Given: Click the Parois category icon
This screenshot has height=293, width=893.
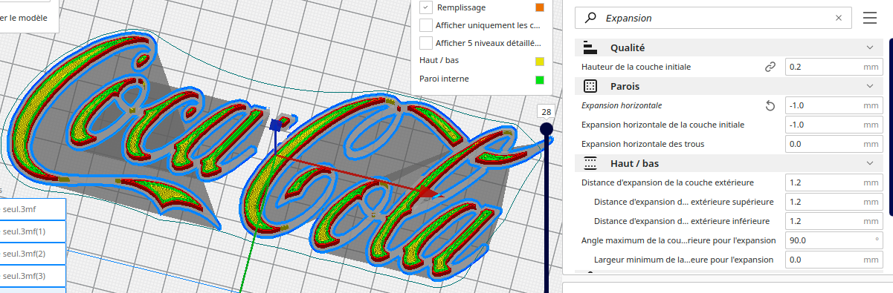Looking at the screenshot, I should pos(590,86).
